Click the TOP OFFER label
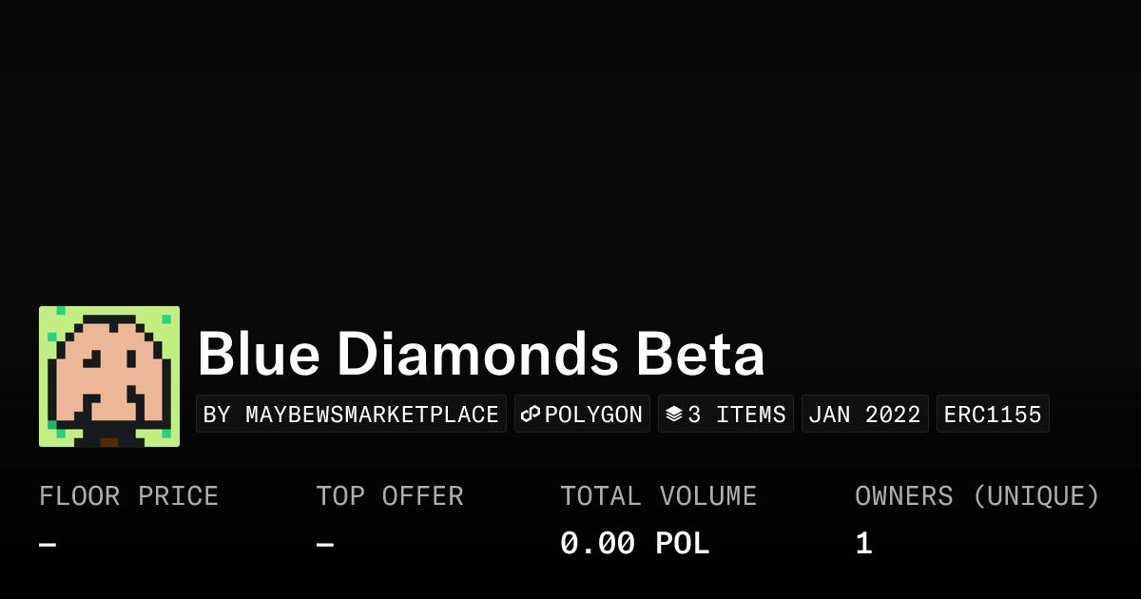 [x=390, y=496]
